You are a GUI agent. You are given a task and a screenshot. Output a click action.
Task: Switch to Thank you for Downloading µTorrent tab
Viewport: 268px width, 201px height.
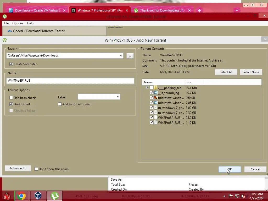pyautogui.click(x=162, y=10)
